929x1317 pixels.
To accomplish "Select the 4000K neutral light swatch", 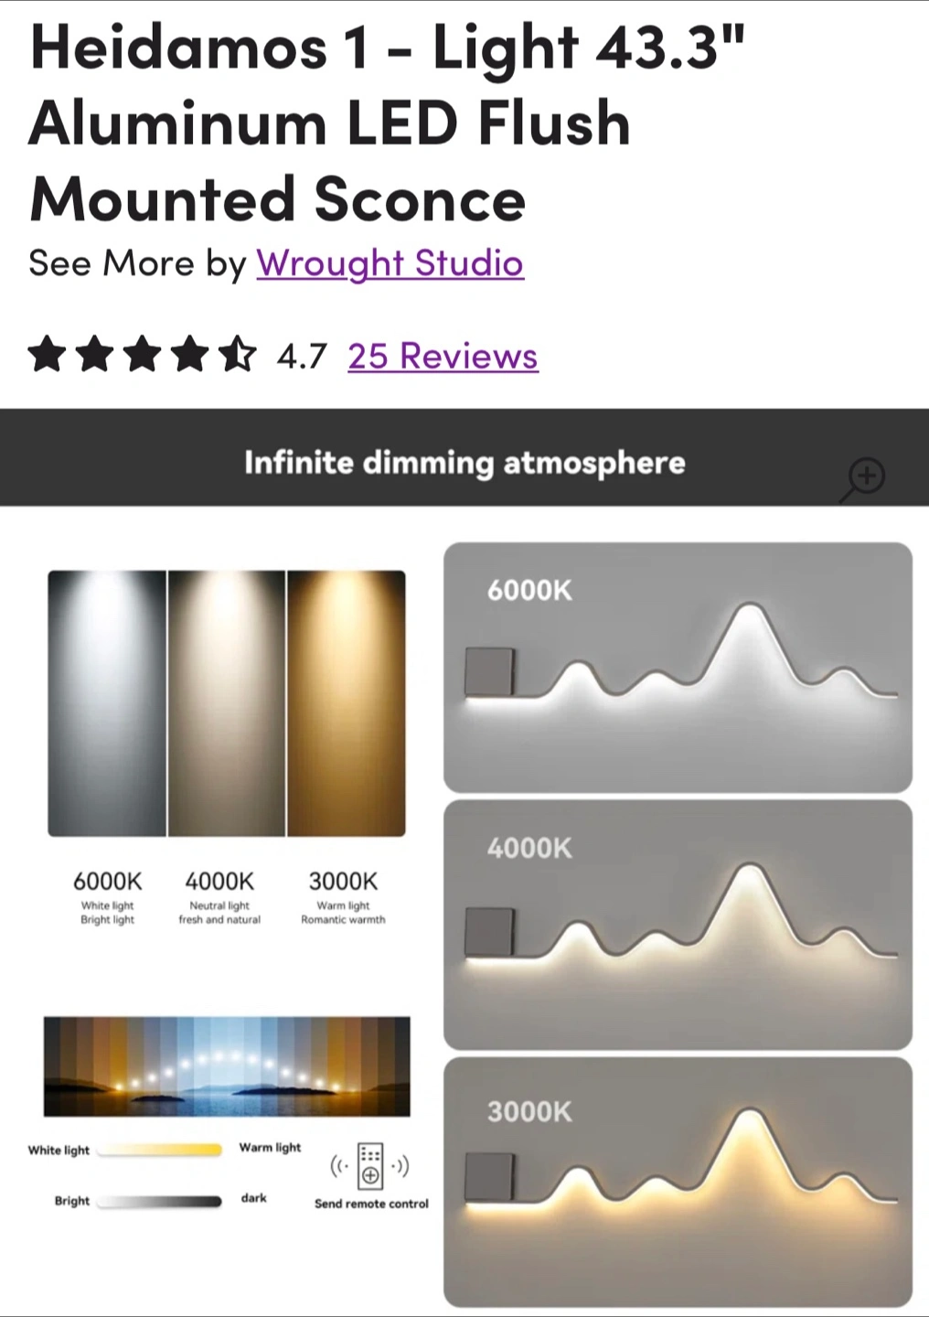I will [227, 702].
